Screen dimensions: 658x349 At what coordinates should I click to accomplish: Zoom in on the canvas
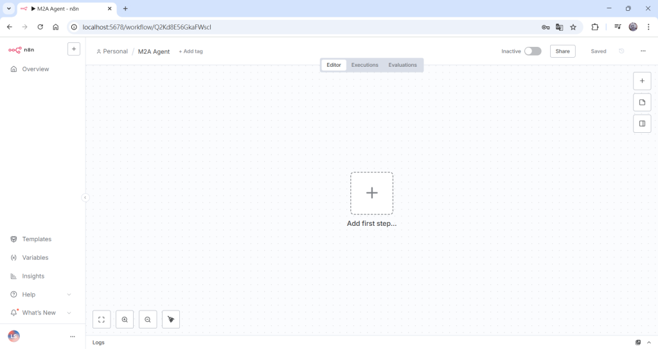click(x=125, y=319)
